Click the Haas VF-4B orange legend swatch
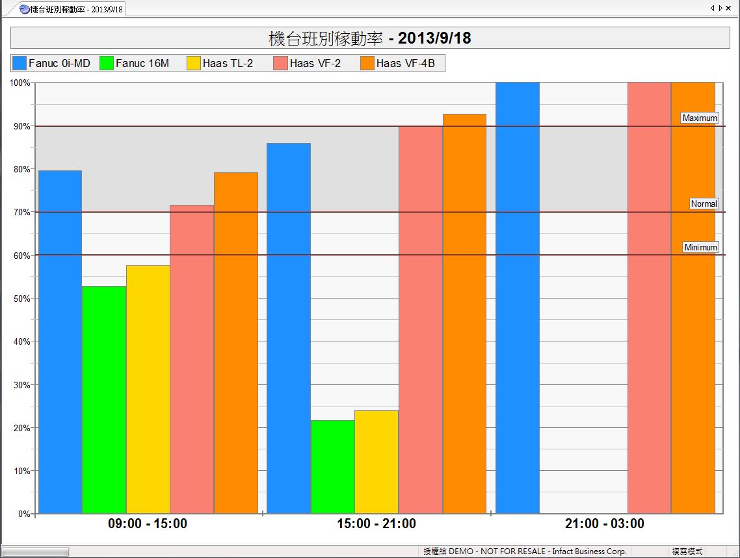 (x=367, y=63)
